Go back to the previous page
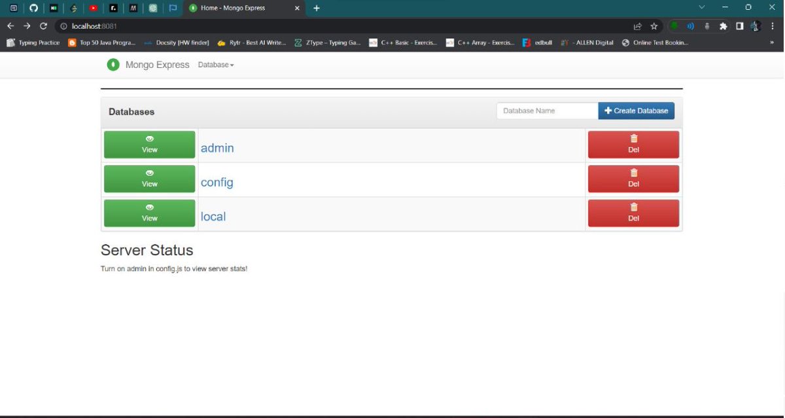The height and width of the screenshot is (418, 785). [10, 26]
